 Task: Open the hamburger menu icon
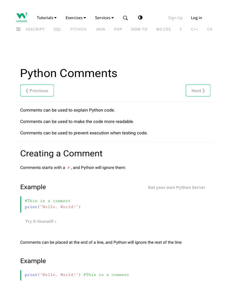pos(18,29)
